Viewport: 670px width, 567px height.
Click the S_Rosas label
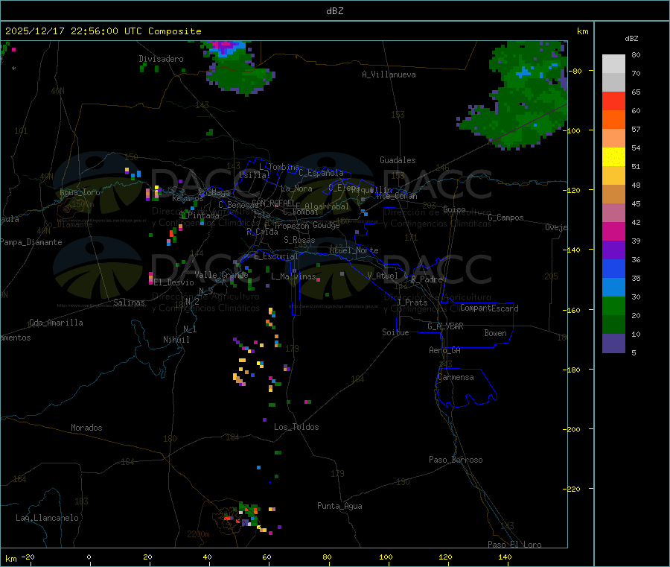click(x=299, y=240)
